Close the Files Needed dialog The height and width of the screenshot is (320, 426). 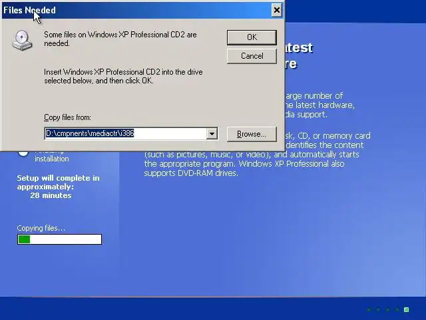point(277,11)
